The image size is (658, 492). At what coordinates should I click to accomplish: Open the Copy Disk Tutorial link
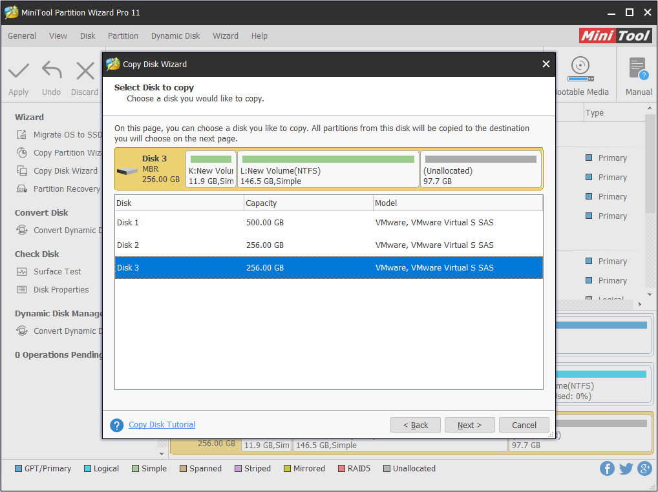tap(162, 424)
